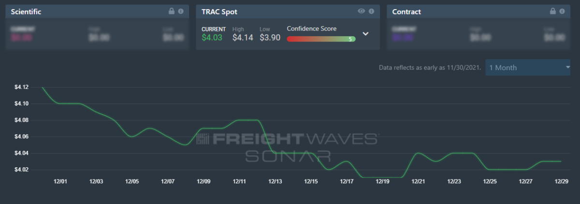The image size is (580, 204).
Task: Click the Confidence Score color bar
Action: tap(321, 39)
